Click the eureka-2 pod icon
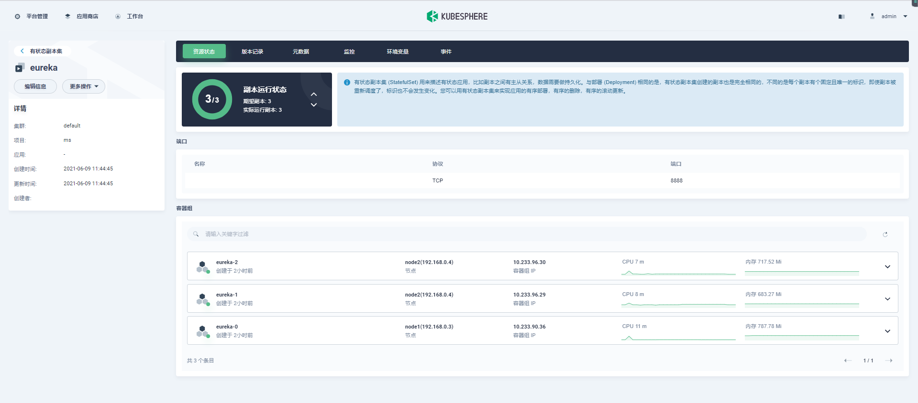918x403 pixels. point(203,266)
